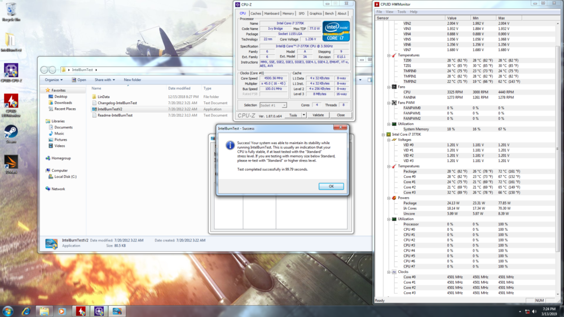Open Downloads in Favorites sidebar

(x=63, y=102)
